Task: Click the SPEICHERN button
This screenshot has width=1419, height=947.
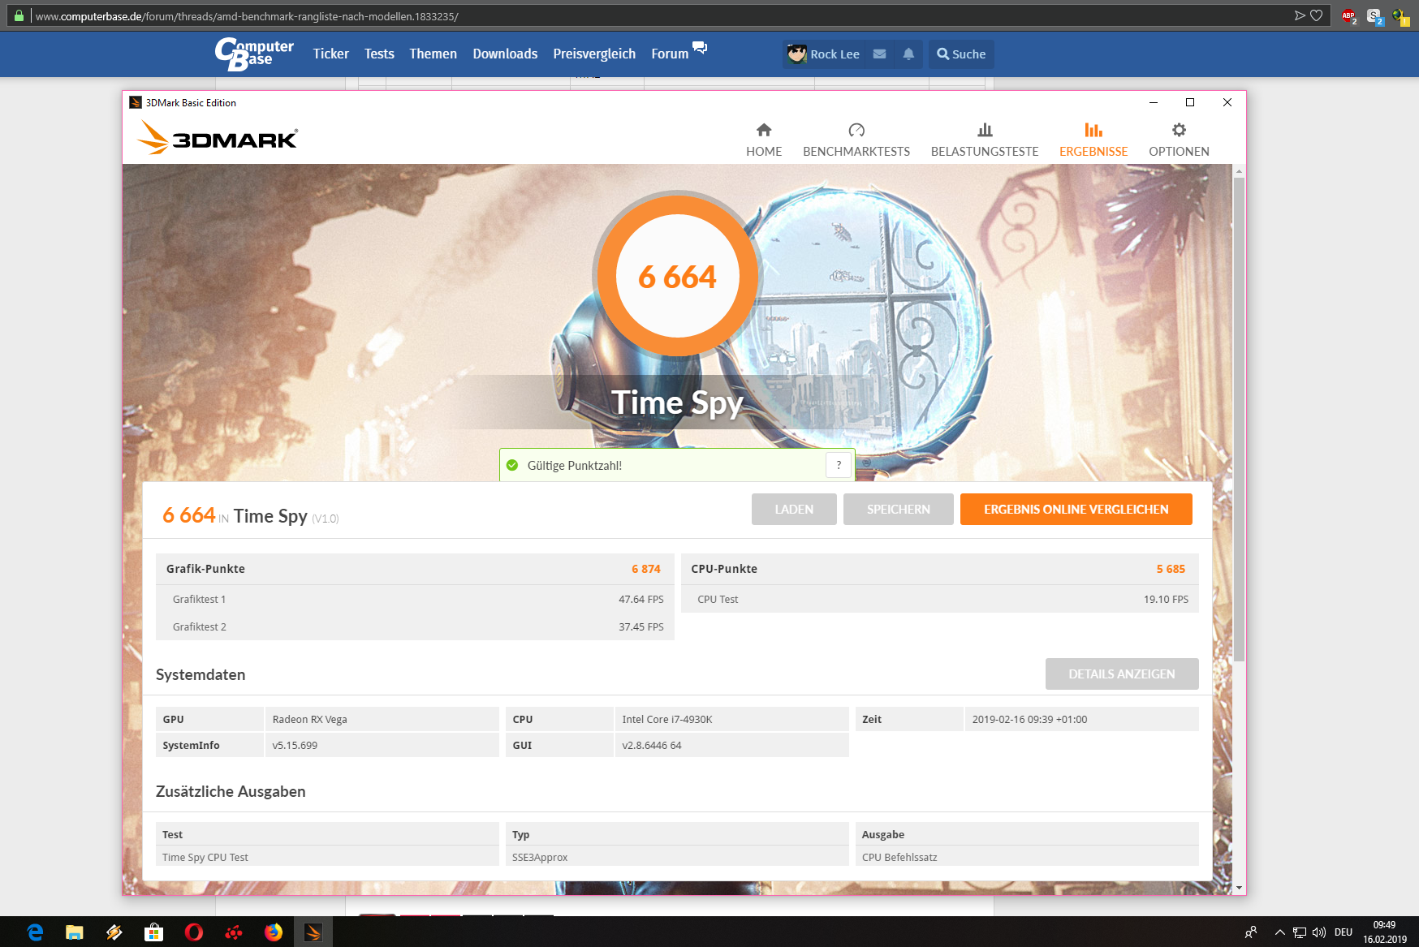Action: pyautogui.click(x=899, y=510)
